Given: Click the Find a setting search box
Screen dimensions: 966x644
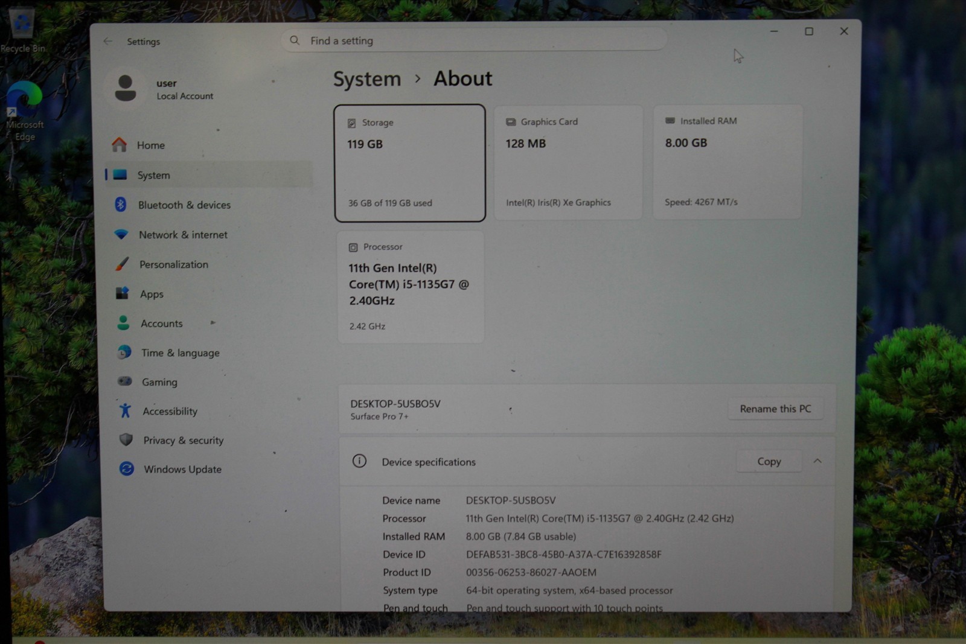Looking at the screenshot, I should (474, 40).
